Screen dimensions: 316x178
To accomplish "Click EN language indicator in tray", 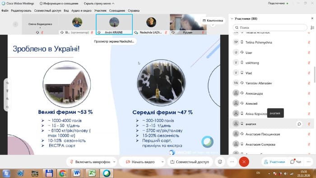I will (258, 173).
